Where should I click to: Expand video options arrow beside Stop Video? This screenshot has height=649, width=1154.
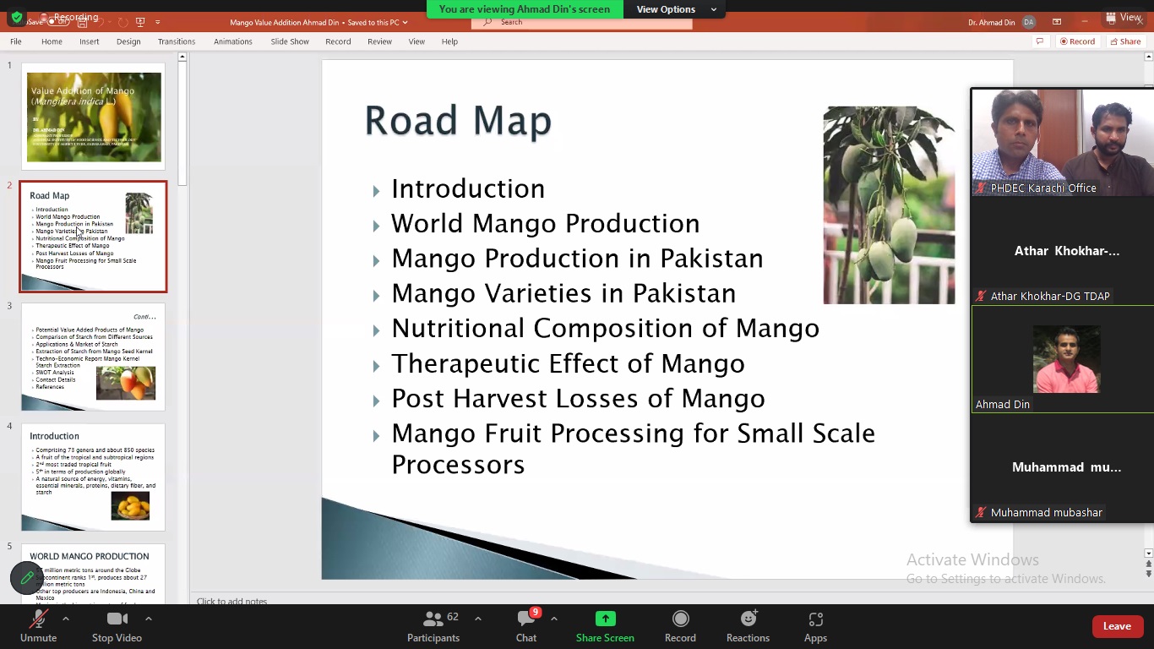tap(149, 619)
